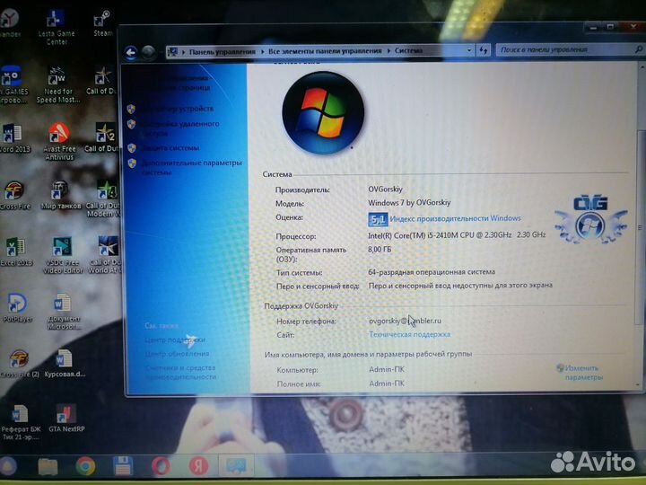Image resolution: width=646 pixels, height=485 pixels.
Task: Open the Индекс производительности Windows link
Action: click(455, 218)
